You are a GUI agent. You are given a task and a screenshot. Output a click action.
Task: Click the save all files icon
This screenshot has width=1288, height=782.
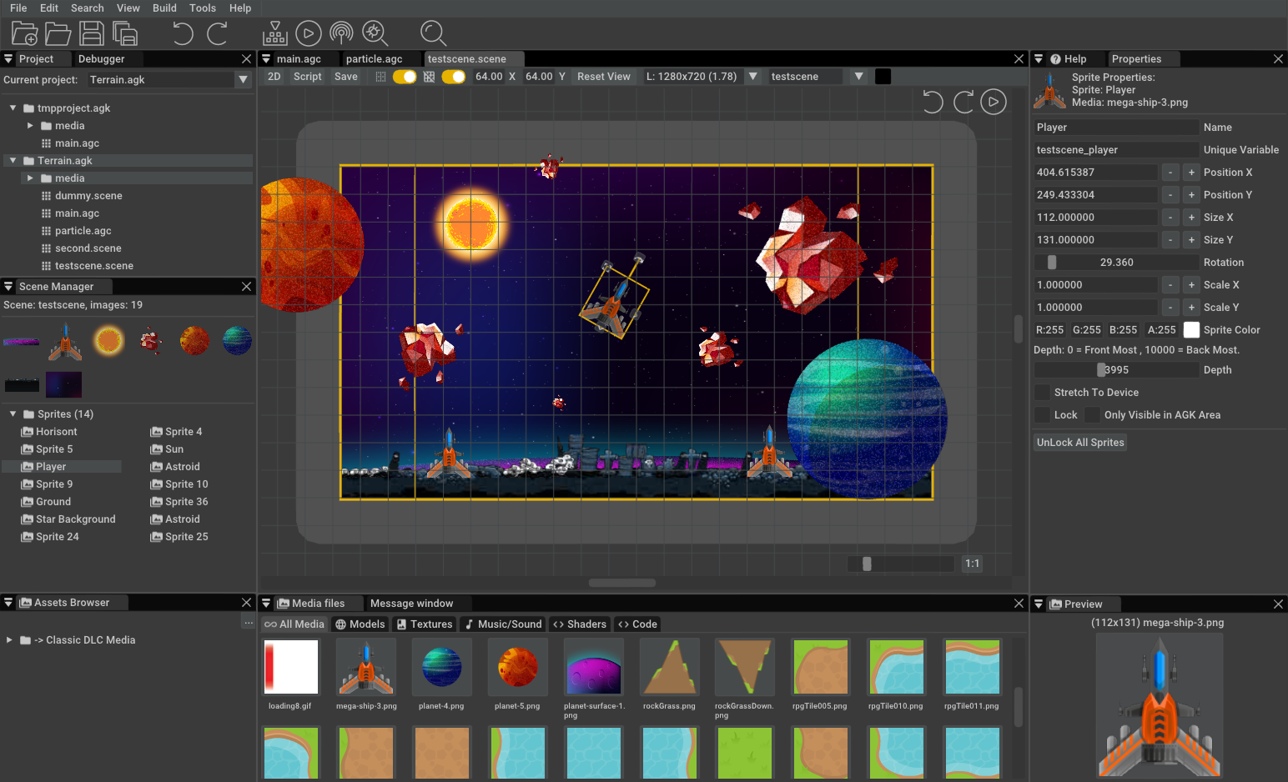click(x=124, y=33)
